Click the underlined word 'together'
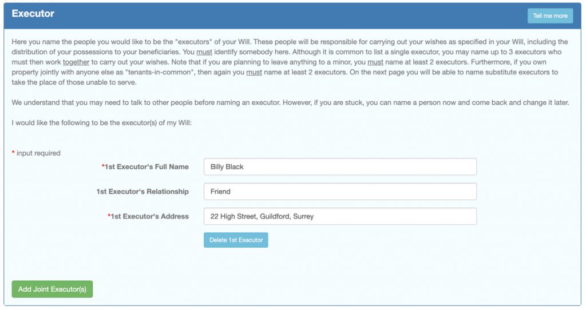The height and width of the screenshot is (310, 586). click(76, 62)
